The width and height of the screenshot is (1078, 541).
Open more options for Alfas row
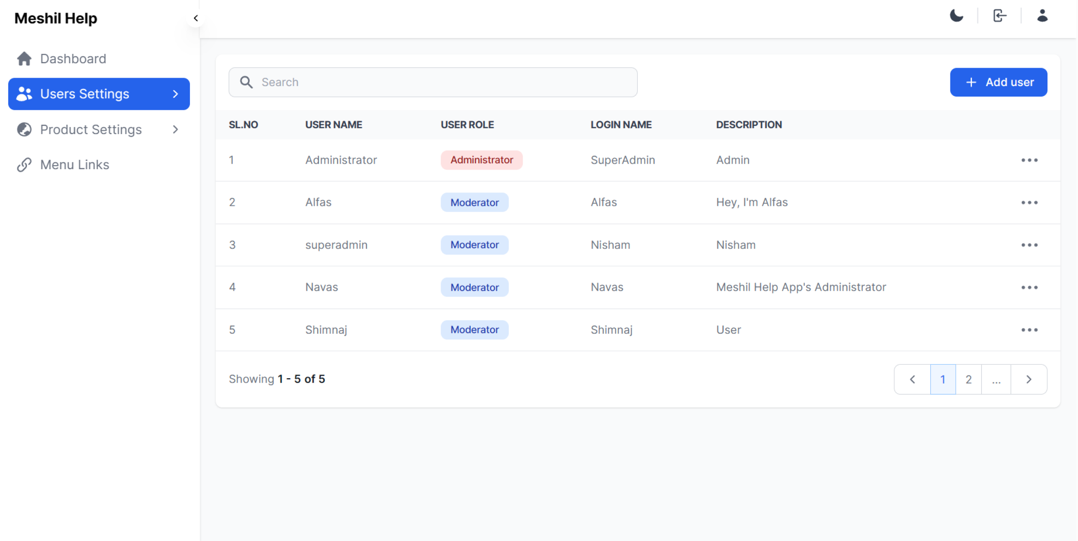coord(1029,203)
